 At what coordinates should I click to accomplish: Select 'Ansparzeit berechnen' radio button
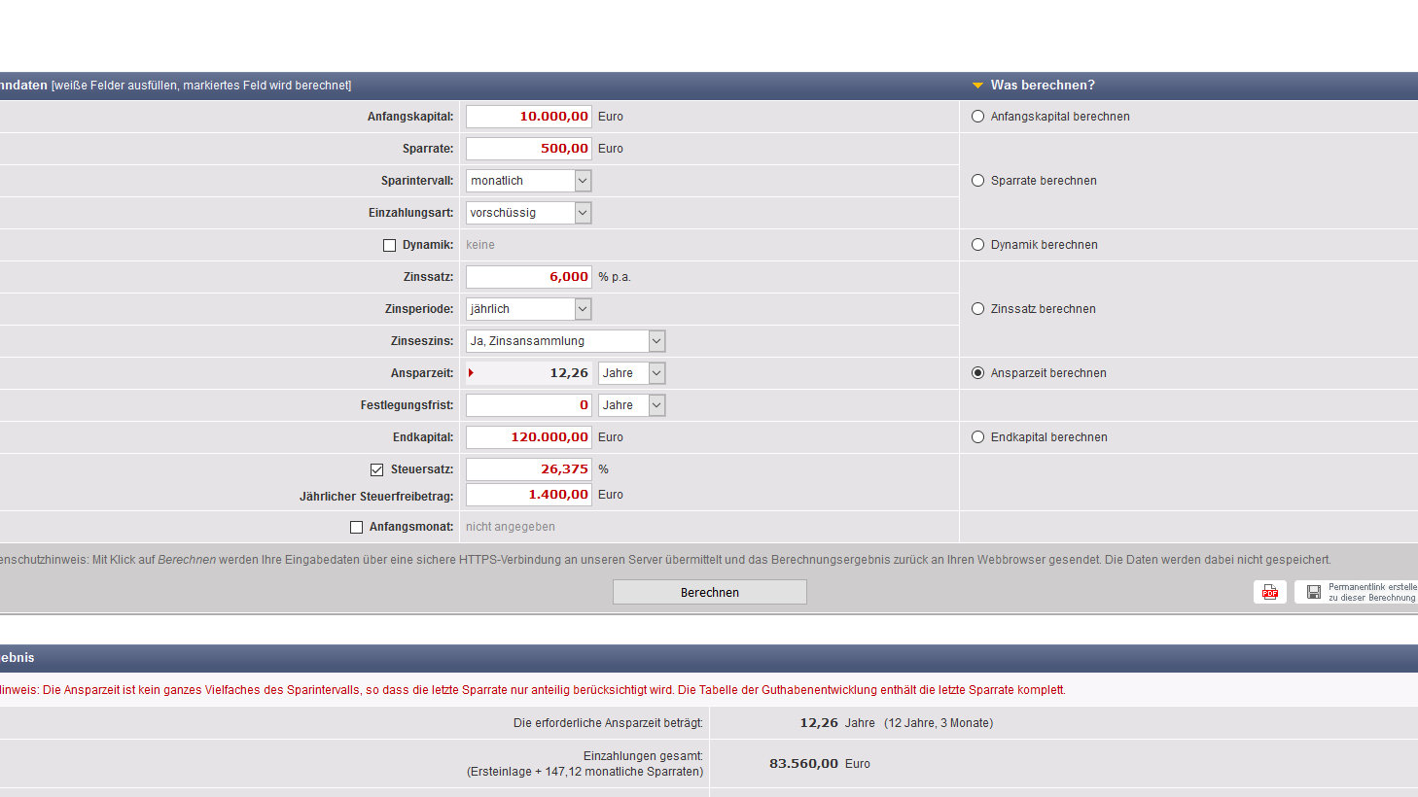pos(978,373)
